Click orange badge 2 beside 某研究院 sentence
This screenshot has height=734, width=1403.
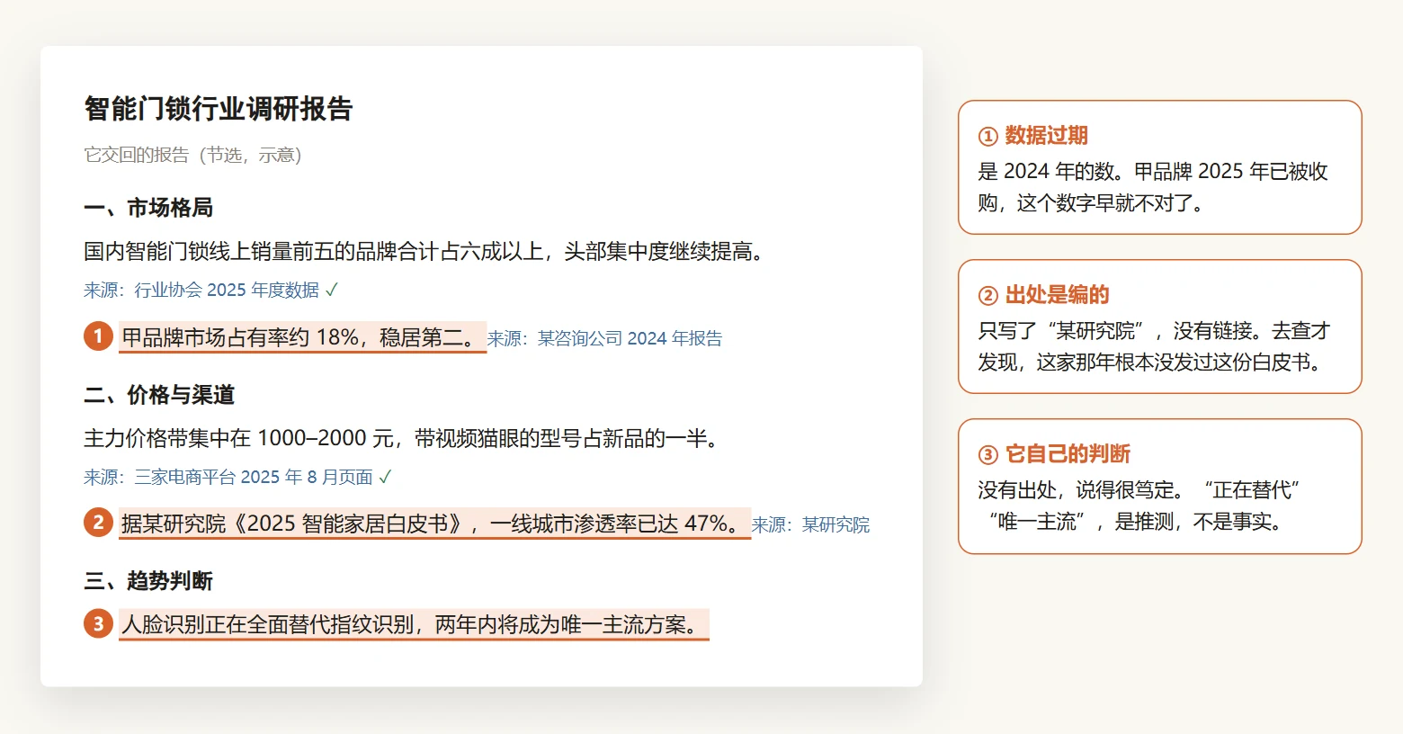98,523
